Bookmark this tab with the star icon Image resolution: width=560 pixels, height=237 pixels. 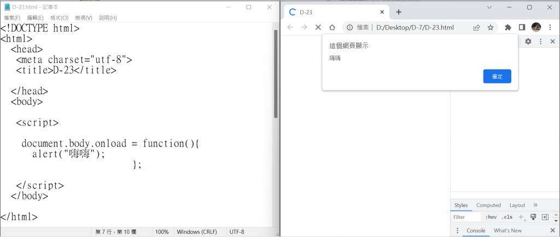491,27
